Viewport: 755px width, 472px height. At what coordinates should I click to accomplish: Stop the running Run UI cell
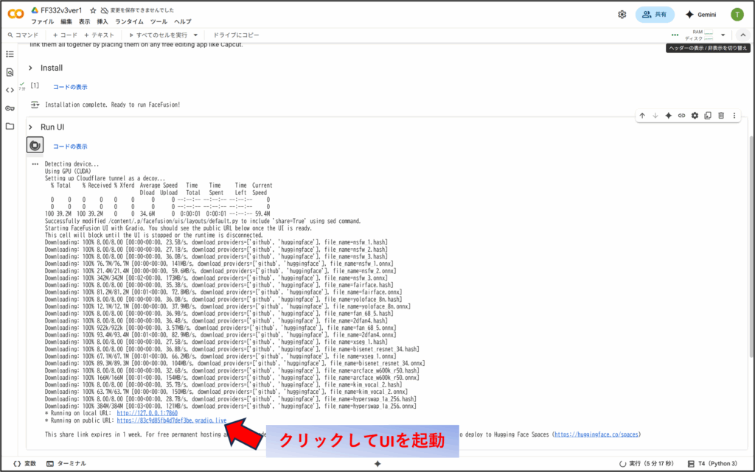(35, 145)
